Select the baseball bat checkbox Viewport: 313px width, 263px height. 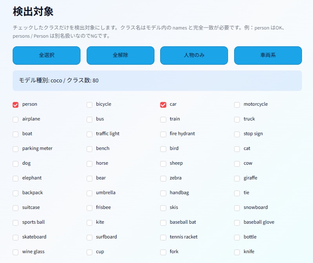[163, 223]
